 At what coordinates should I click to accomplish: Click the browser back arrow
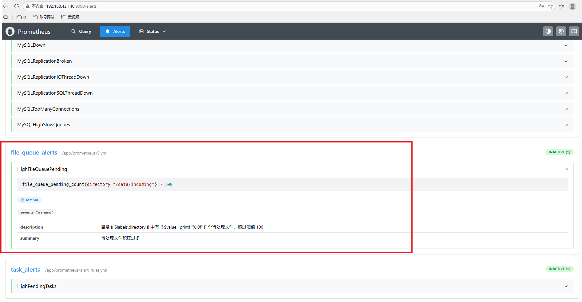pyautogui.click(x=6, y=6)
